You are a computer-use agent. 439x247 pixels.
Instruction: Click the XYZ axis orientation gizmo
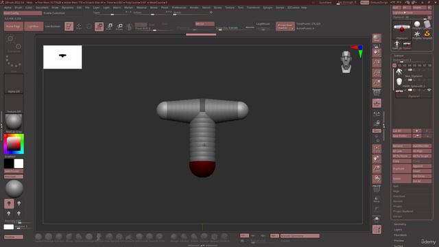(x=357, y=51)
